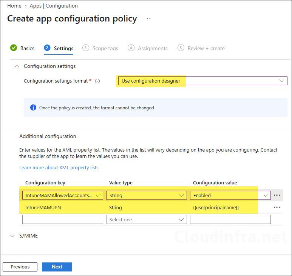Edit the IntuneMAMAllowedAccounts configuration key field
The image size is (292, 276).
63,195
